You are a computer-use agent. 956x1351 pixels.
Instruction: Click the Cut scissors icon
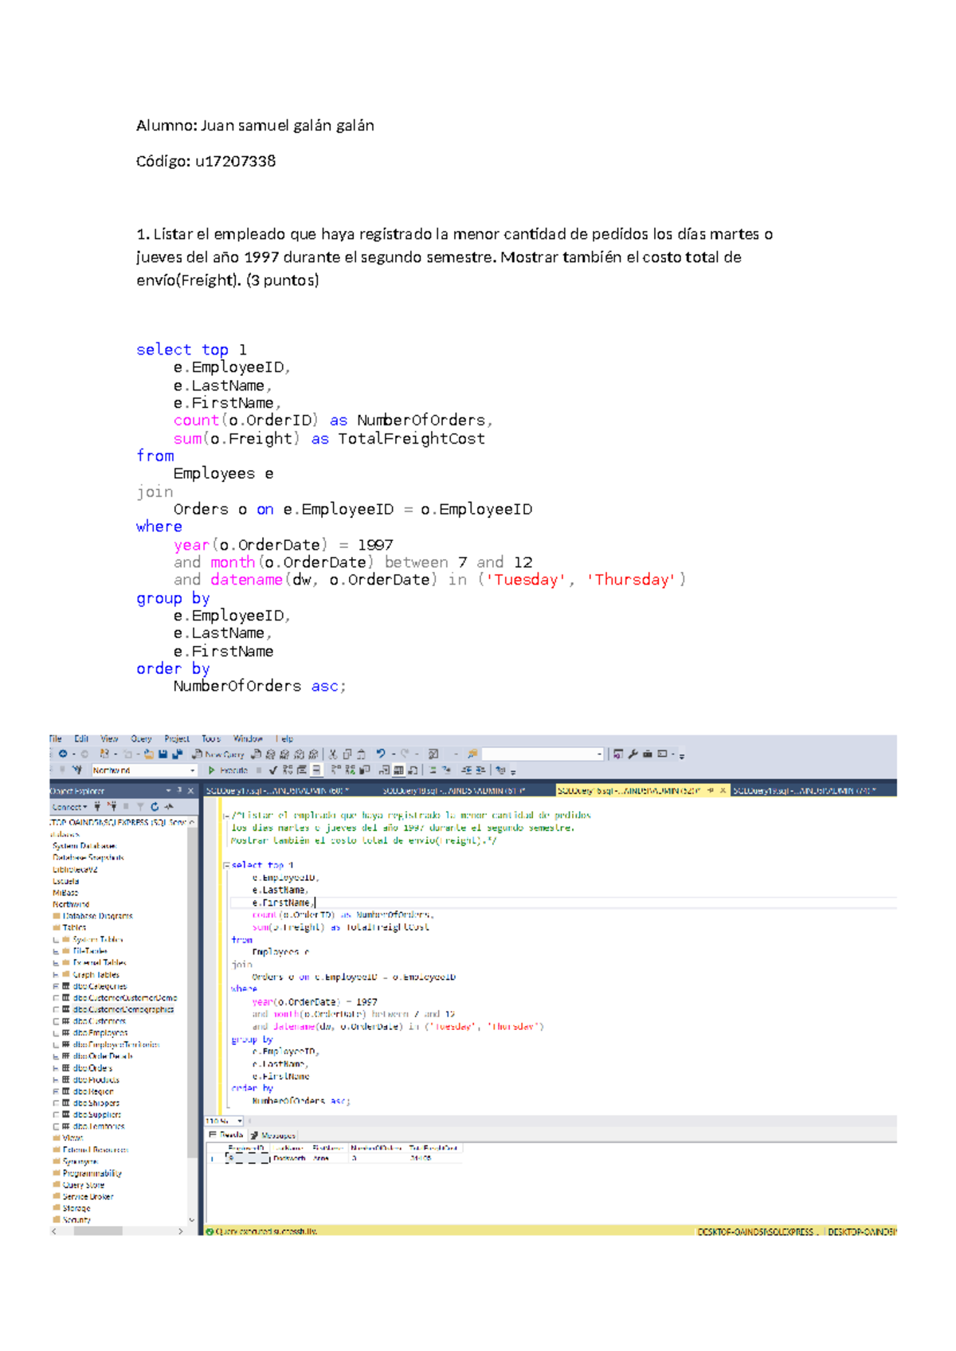click(x=333, y=754)
